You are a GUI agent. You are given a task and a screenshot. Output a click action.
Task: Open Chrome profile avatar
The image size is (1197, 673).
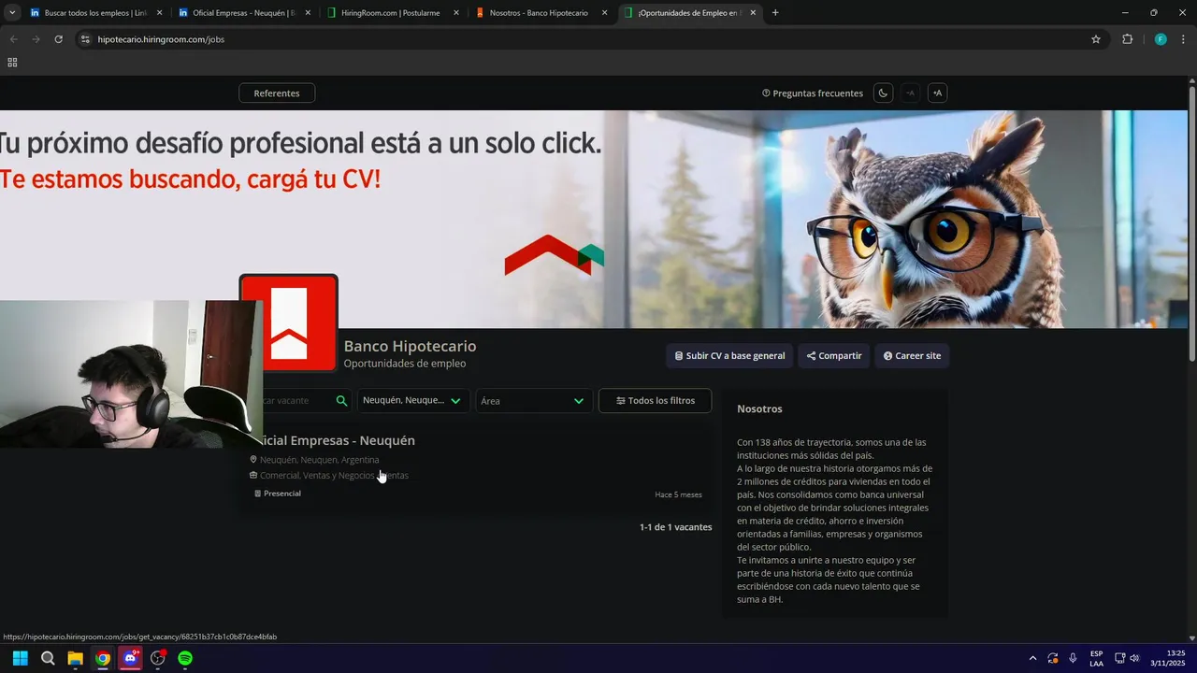tap(1161, 39)
